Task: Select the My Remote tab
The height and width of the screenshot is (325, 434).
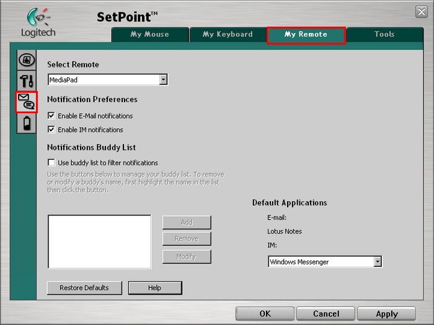Action: pos(306,35)
